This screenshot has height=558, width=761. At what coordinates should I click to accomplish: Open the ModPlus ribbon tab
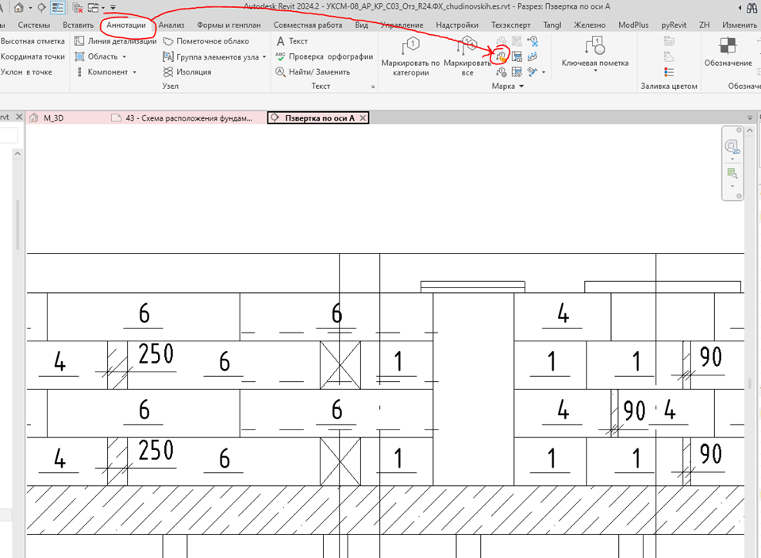click(x=633, y=25)
